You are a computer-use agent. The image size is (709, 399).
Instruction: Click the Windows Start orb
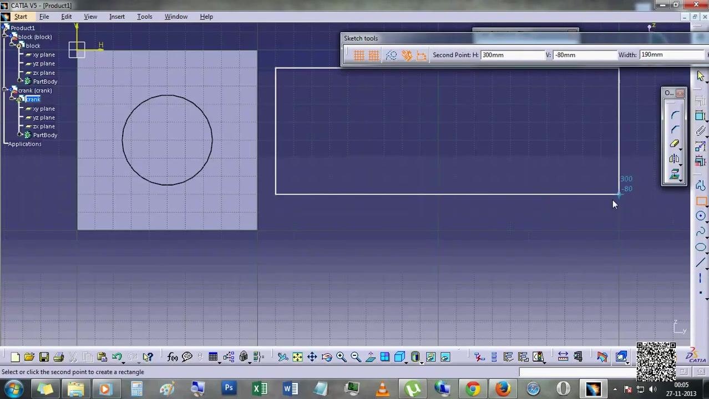[13, 388]
